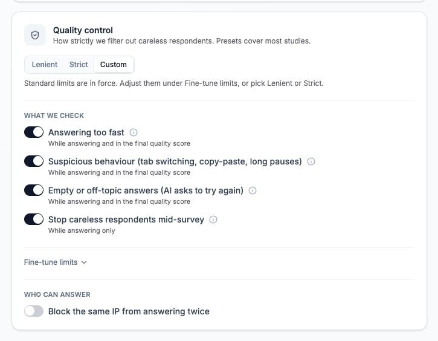Disable the Answering too fast toggle

pyautogui.click(x=34, y=132)
